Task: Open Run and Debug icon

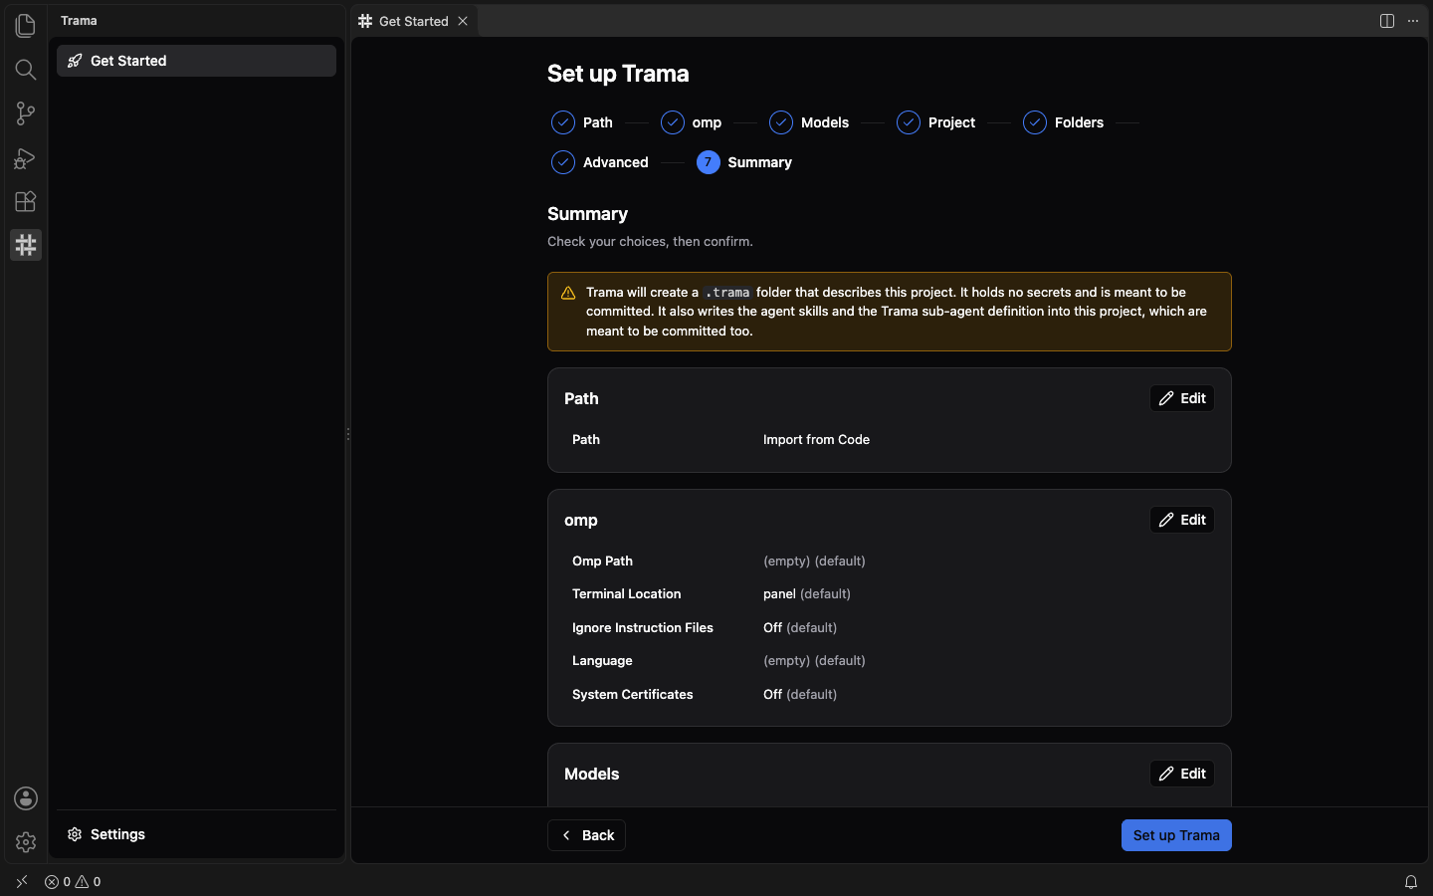Action: [x=26, y=157]
